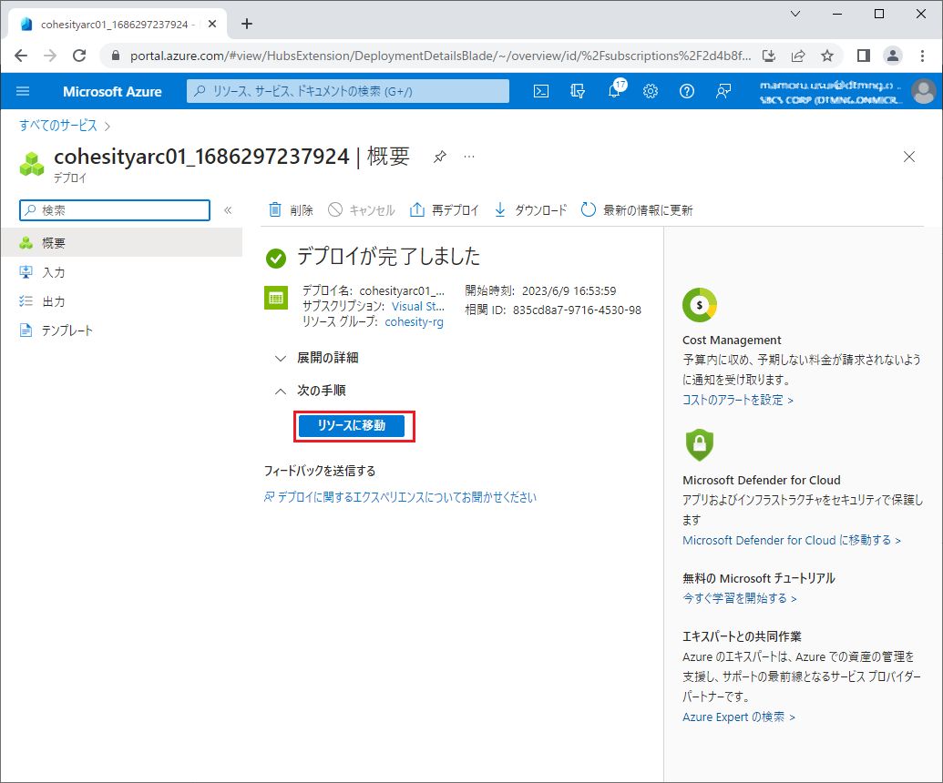View notifications bell with 17 badge
The width and height of the screenshot is (943, 783).
click(615, 90)
